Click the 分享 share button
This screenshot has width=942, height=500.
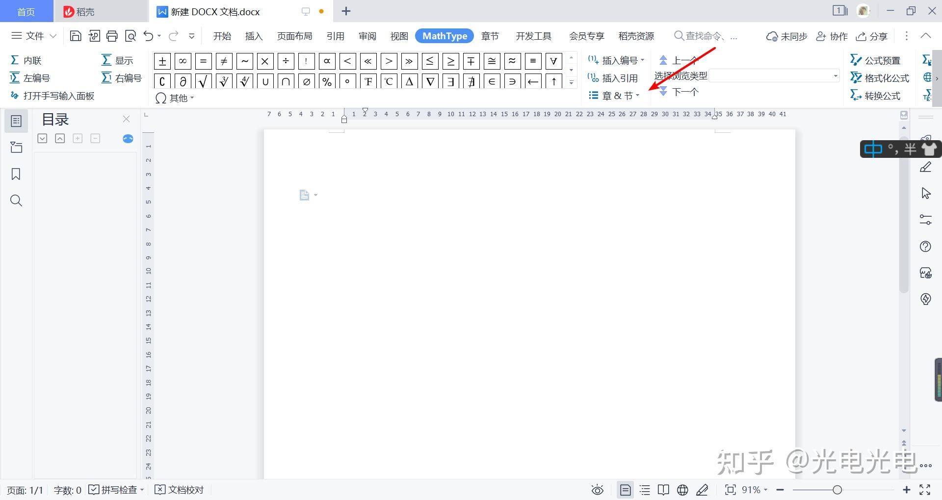tap(872, 36)
